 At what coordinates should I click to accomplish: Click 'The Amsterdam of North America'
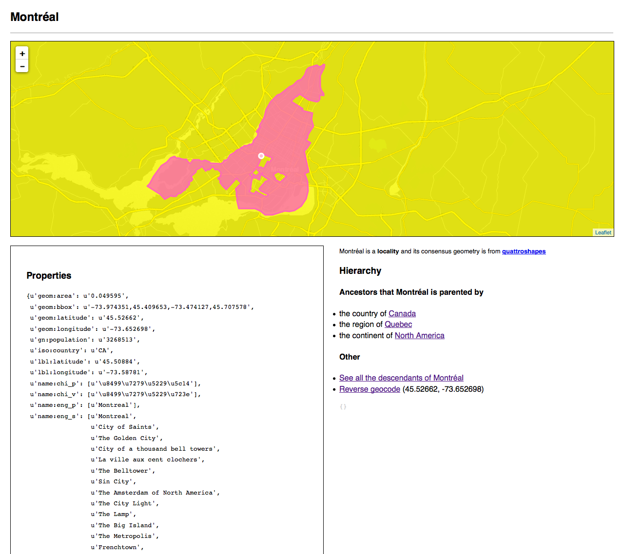155,493
